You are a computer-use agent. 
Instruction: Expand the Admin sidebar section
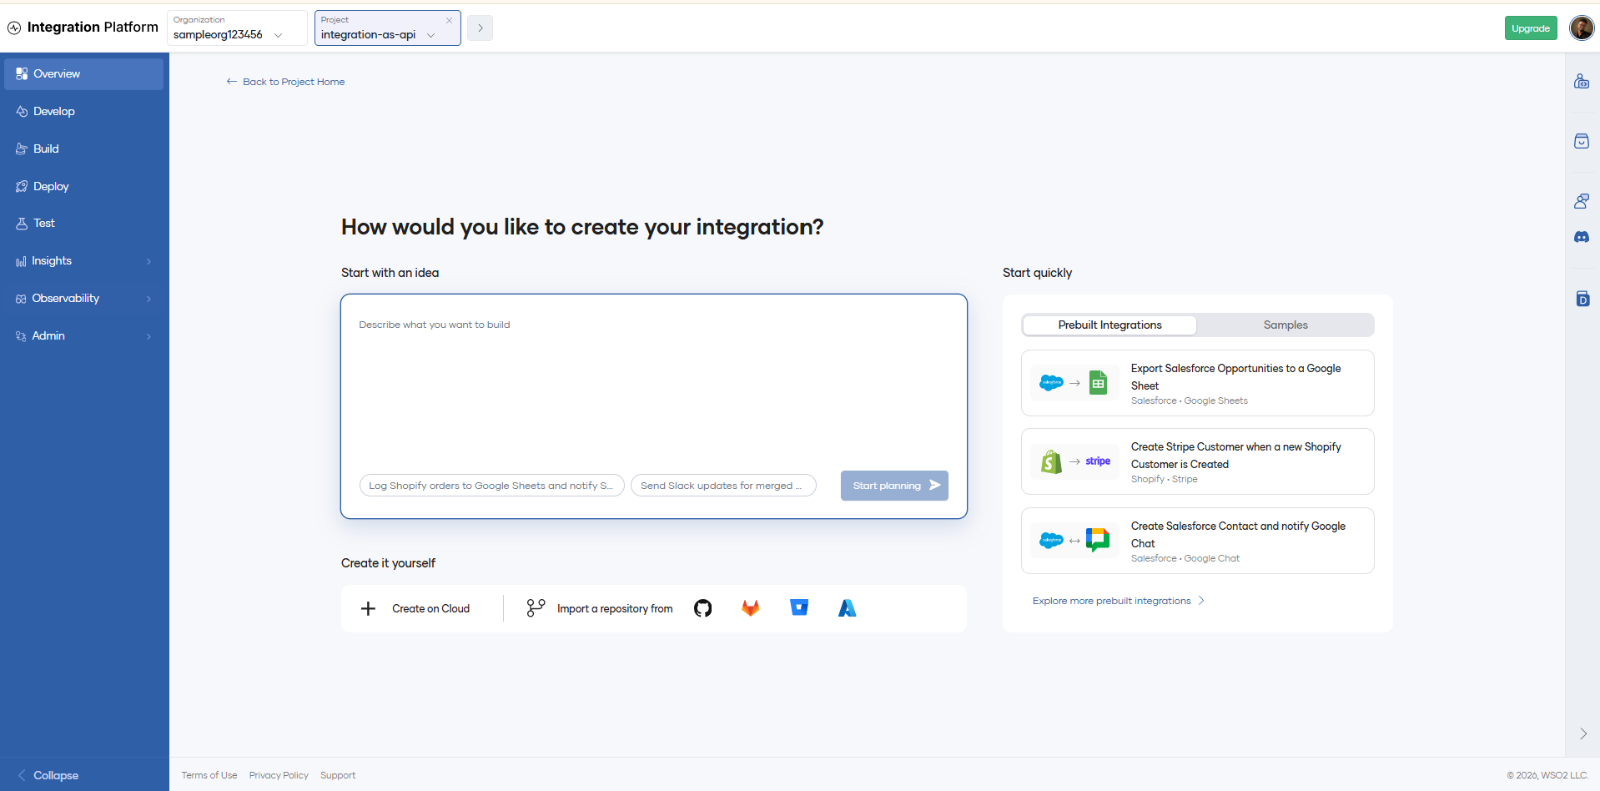84,336
